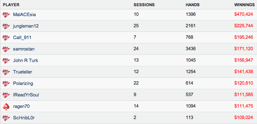The width and height of the screenshot is (257, 124).
Task: Open the Polarizing player link
Action: tap(23, 83)
